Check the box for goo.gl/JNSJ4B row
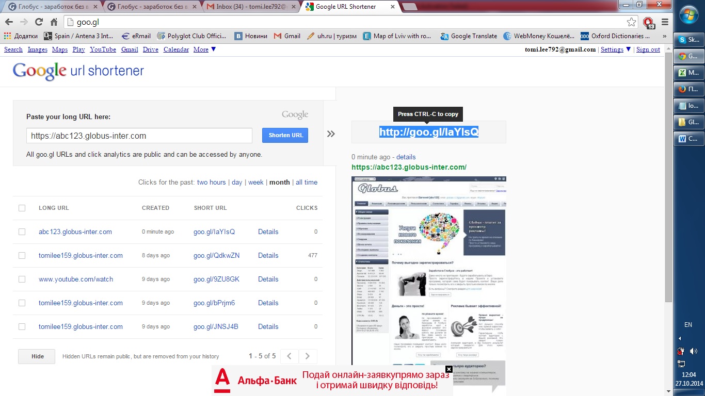 (x=22, y=326)
